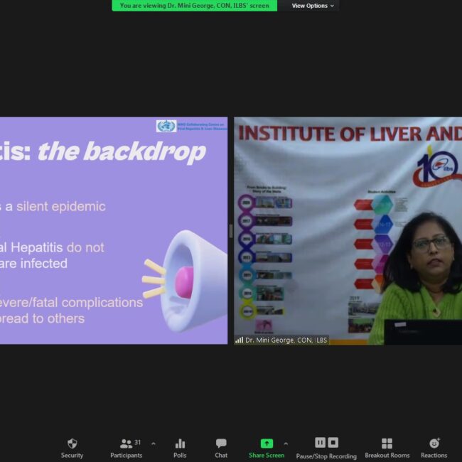Expand the arrow next to Share Screen
This screenshot has width=462, height=462.
tap(286, 444)
